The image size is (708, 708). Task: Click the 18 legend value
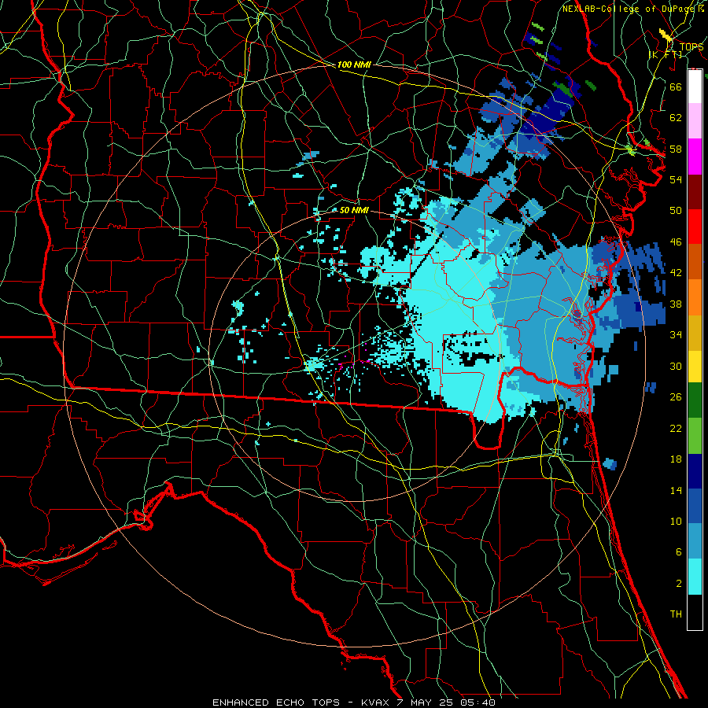coord(676,459)
